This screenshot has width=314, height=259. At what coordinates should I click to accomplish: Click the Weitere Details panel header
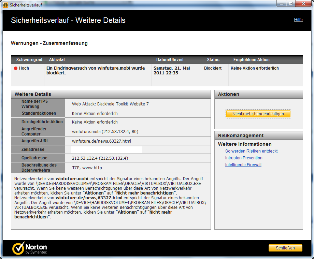click(111, 94)
